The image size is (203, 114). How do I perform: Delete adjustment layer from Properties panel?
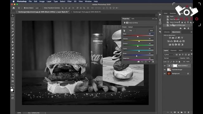coord(153,62)
